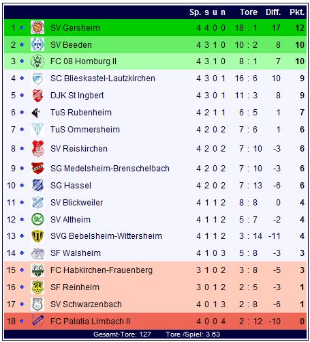Select the SV Altheim green circle logo
Viewport: 310px width, 342px height.
click(37, 219)
